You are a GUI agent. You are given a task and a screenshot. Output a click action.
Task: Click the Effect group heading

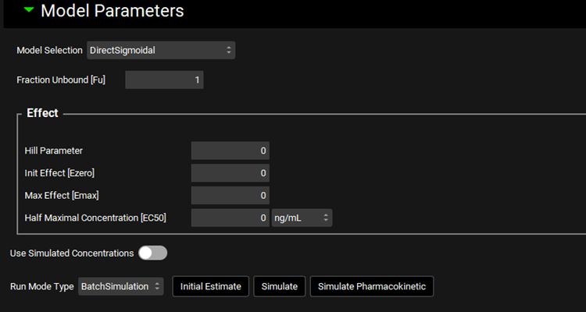coord(42,113)
